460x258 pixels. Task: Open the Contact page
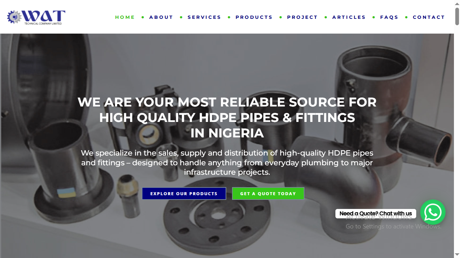429,17
